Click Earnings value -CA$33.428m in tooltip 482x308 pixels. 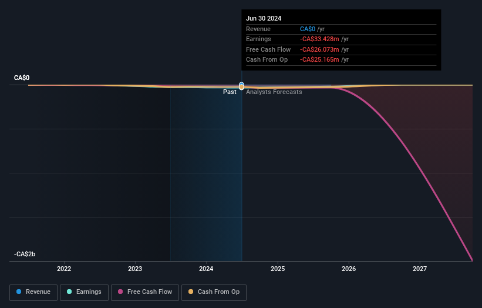319,39
